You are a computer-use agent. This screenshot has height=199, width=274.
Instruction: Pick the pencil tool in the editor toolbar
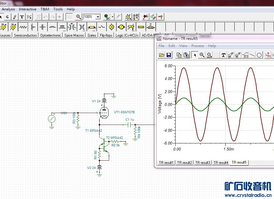[x=15, y=17]
